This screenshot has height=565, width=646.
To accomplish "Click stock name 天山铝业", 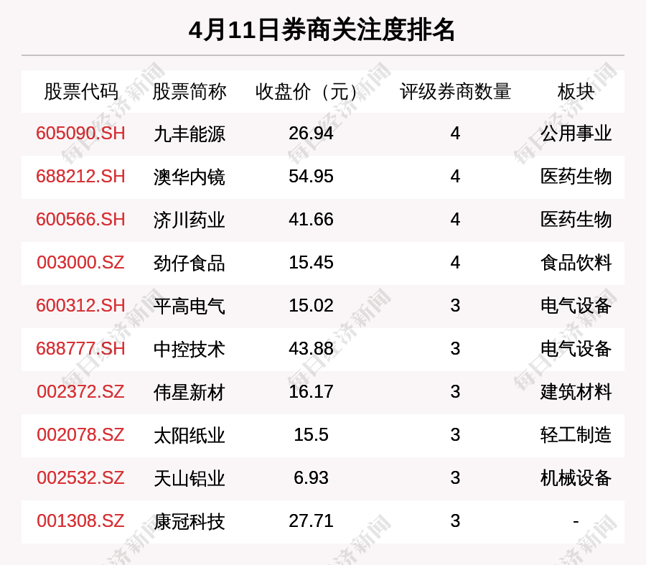I will pyautogui.click(x=189, y=478).
